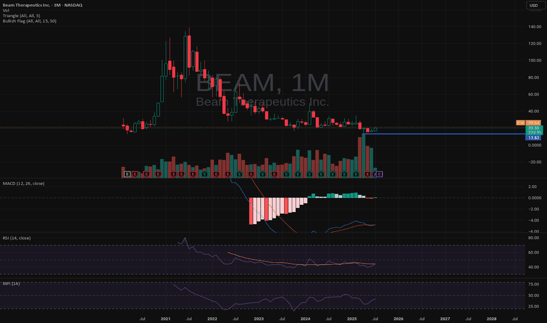The image size is (547, 323).
Task: Open the purple upcoming earnings marker
Action: pyautogui.click(x=379, y=174)
